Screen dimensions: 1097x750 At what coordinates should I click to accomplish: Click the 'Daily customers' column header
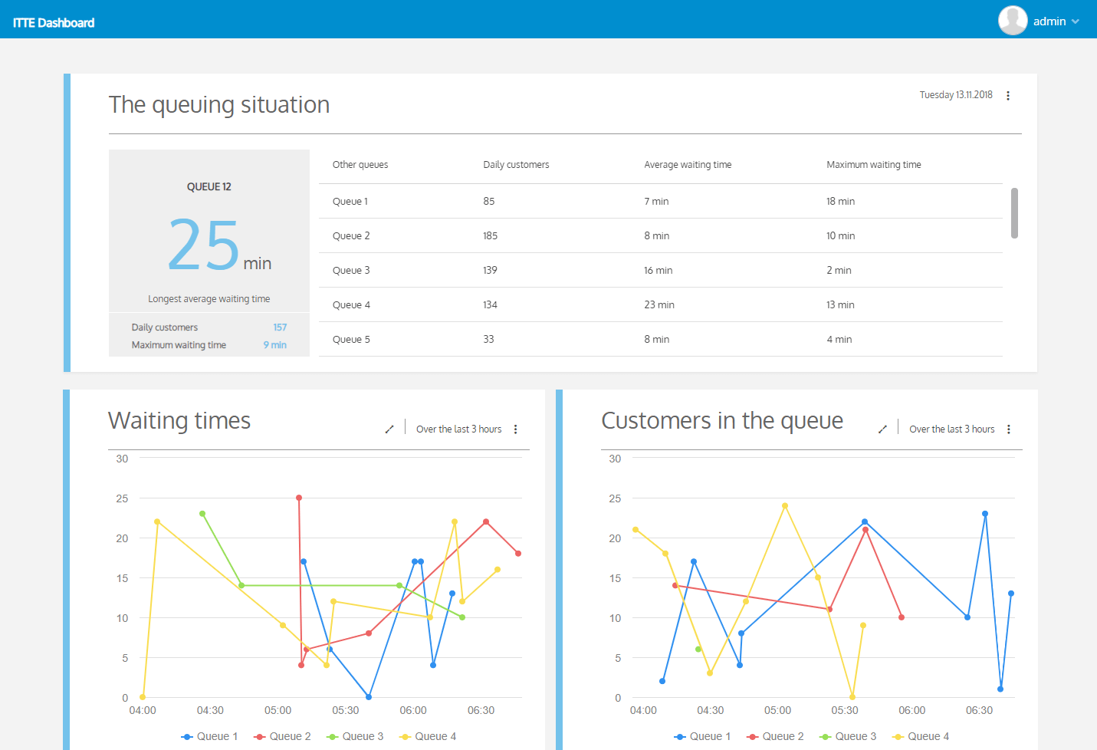pos(516,165)
